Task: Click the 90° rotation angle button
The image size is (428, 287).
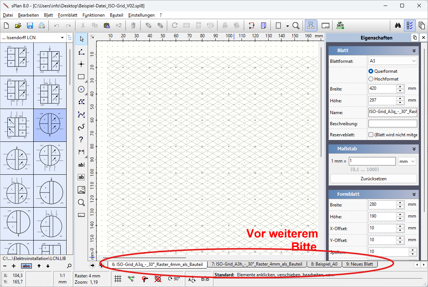Action: (174, 279)
